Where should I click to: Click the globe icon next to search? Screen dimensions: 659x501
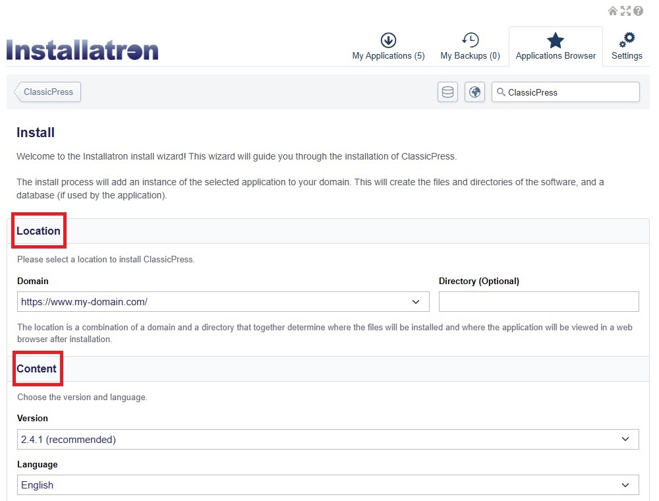(474, 92)
